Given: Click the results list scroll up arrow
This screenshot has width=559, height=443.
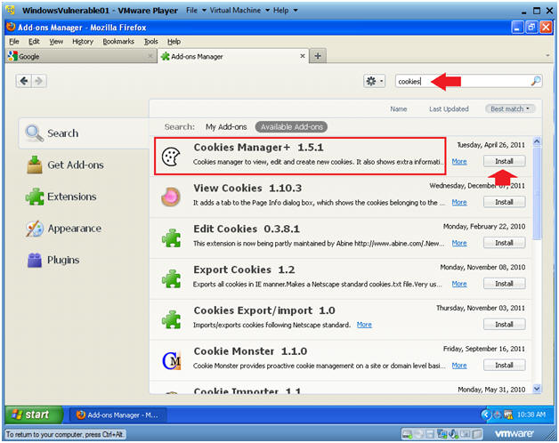Looking at the screenshot, I should click(x=537, y=141).
